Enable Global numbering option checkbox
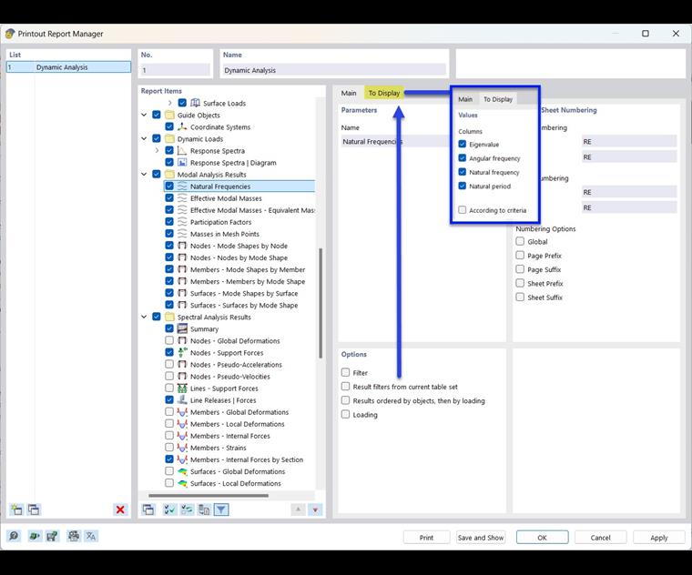Screen dimensions: 692x575 point(520,242)
